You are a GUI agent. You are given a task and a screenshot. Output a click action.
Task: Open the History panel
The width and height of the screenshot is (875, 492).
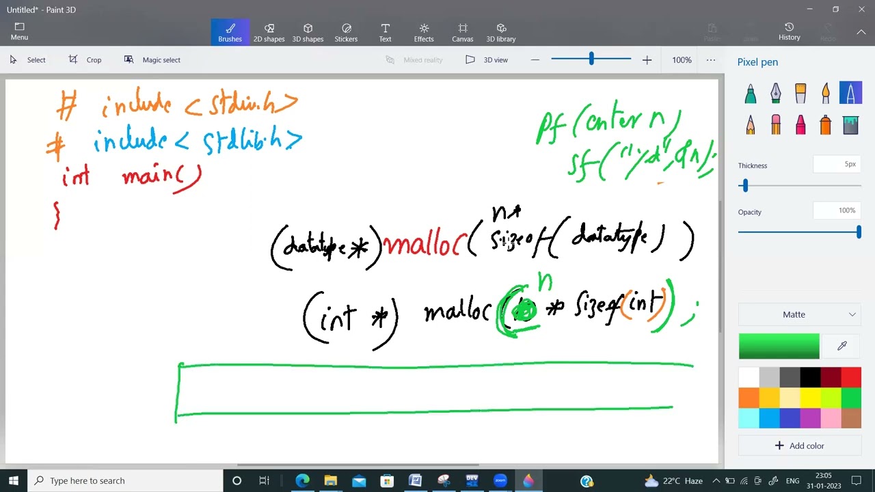pyautogui.click(x=790, y=31)
